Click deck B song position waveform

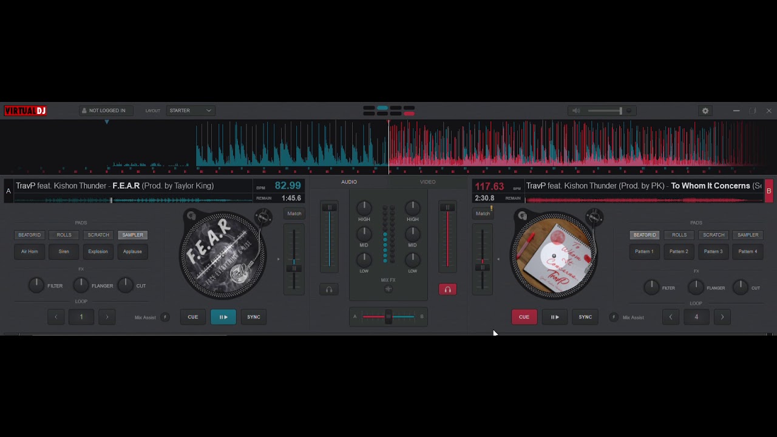(x=643, y=199)
